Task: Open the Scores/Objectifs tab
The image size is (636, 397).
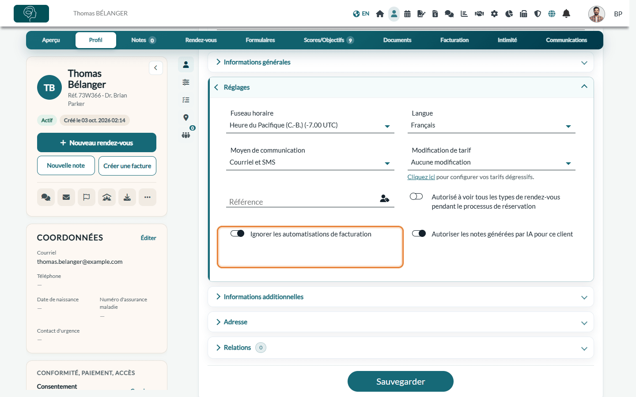Action: pos(329,40)
